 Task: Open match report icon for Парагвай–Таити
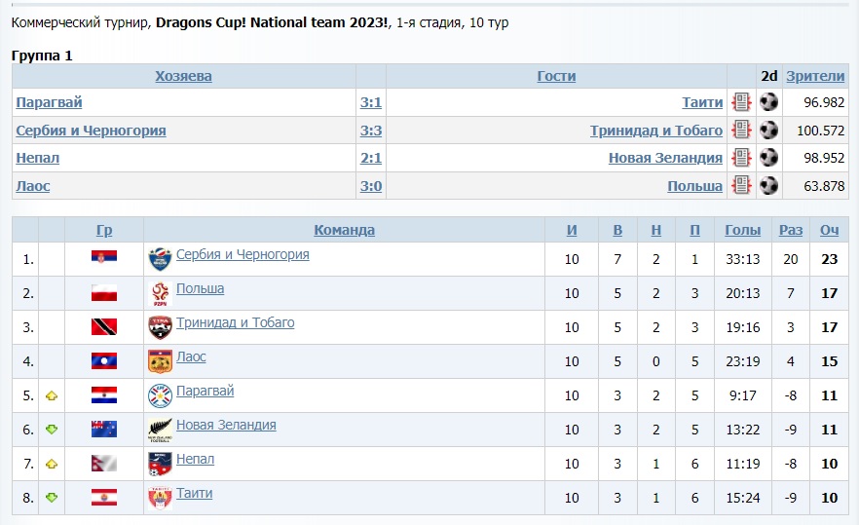(741, 102)
